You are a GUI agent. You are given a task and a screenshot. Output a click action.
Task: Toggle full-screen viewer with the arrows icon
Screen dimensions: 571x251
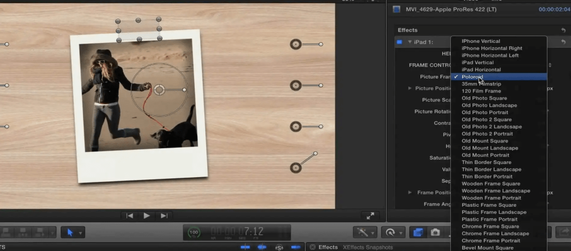[370, 216]
